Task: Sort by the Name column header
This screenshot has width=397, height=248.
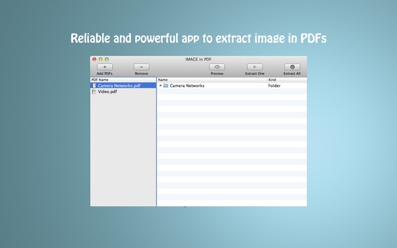Action: pyautogui.click(x=212, y=79)
